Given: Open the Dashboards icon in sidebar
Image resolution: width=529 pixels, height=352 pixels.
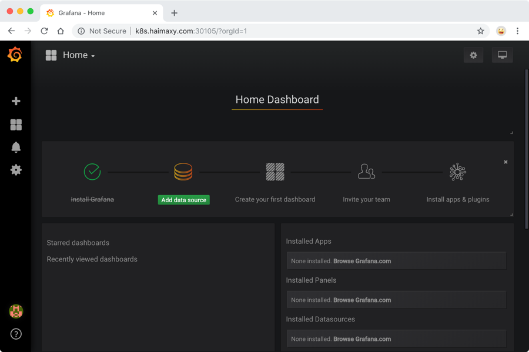Looking at the screenshot, I should pos(16,125).
